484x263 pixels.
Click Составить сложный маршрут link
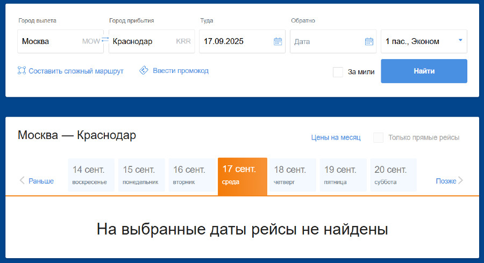pyautogui.click(x=76, y=71)
